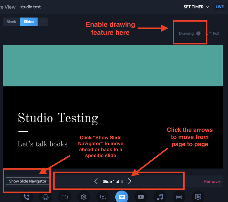Click the screen share laptop icon
This screenshot has height=202, width=228.
pyautogui.click(x=103, y=197)
